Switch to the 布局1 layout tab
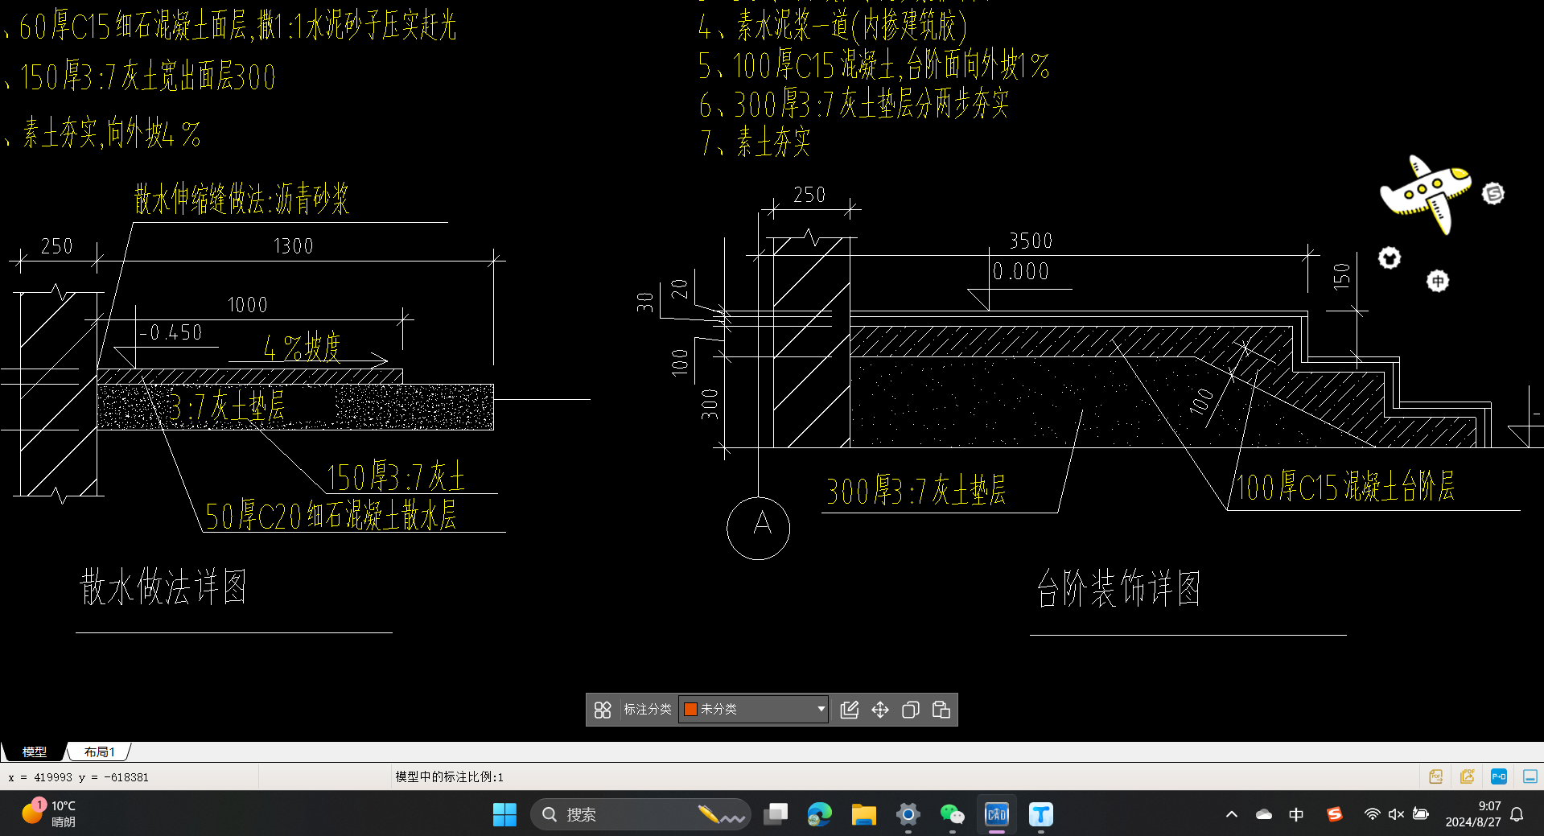Screen dimensions: 1544x836 (100, 752)
